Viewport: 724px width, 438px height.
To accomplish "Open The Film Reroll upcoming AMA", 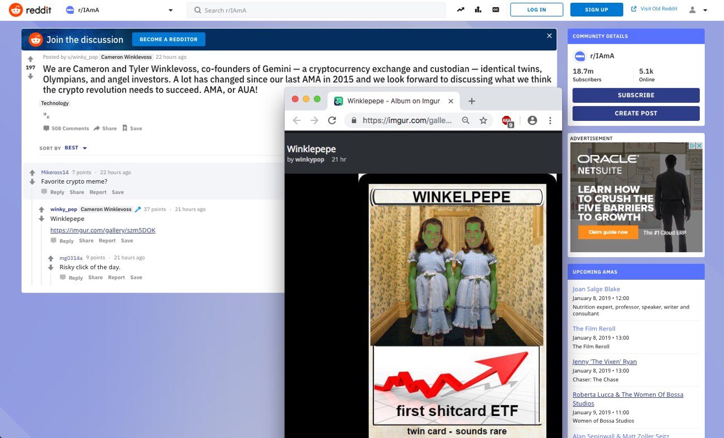I will point(594,329).
